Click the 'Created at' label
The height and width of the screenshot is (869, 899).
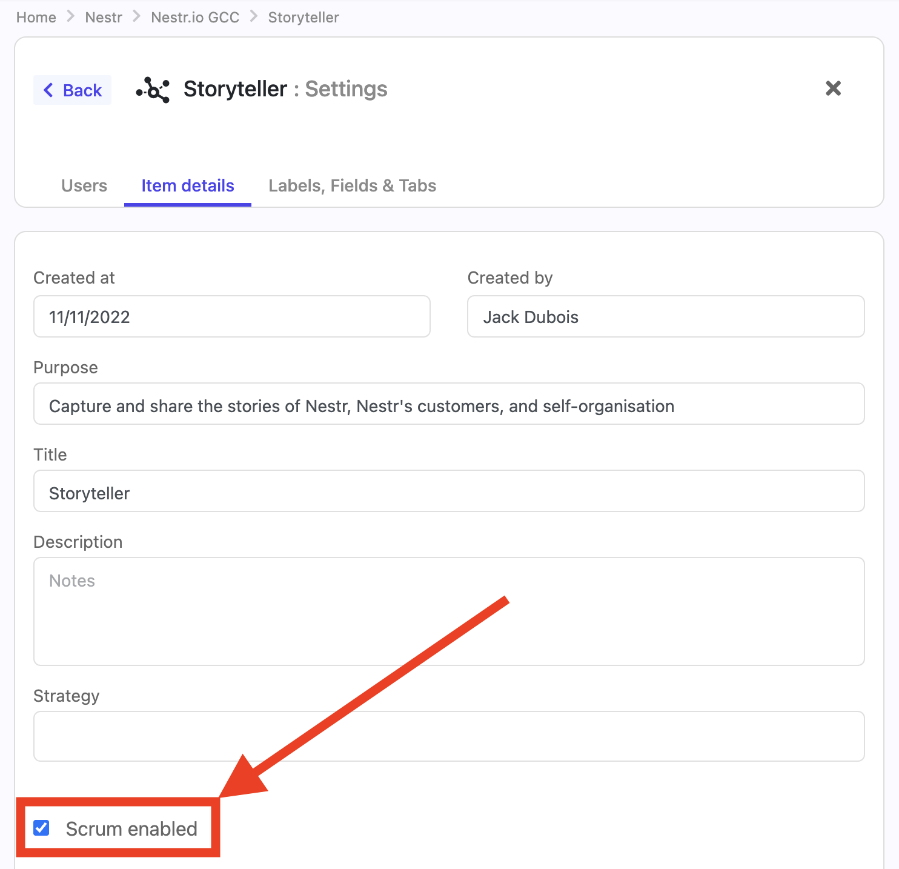point(74,278)
